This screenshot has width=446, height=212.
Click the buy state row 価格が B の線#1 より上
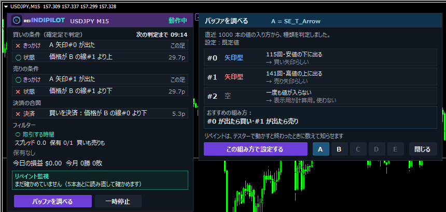(100, 57)
